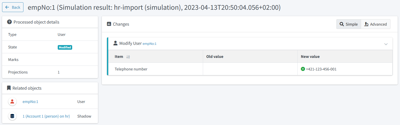Click the new value +421-123-456-001
Viewport: 400px width, 125px height.
(x=321, y=69)
